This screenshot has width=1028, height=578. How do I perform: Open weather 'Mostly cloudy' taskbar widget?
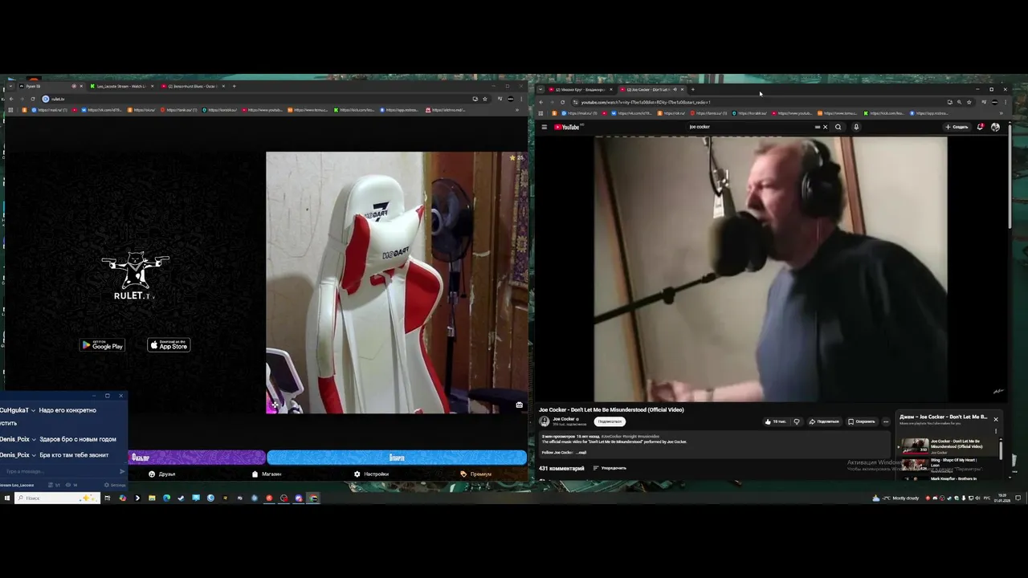(x=896, y=498)
